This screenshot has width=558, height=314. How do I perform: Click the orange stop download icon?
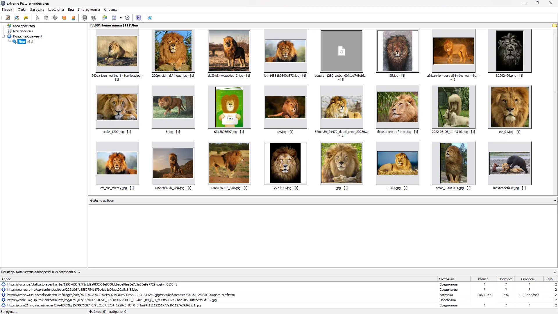pyautogui.click(x=64, y=18)
